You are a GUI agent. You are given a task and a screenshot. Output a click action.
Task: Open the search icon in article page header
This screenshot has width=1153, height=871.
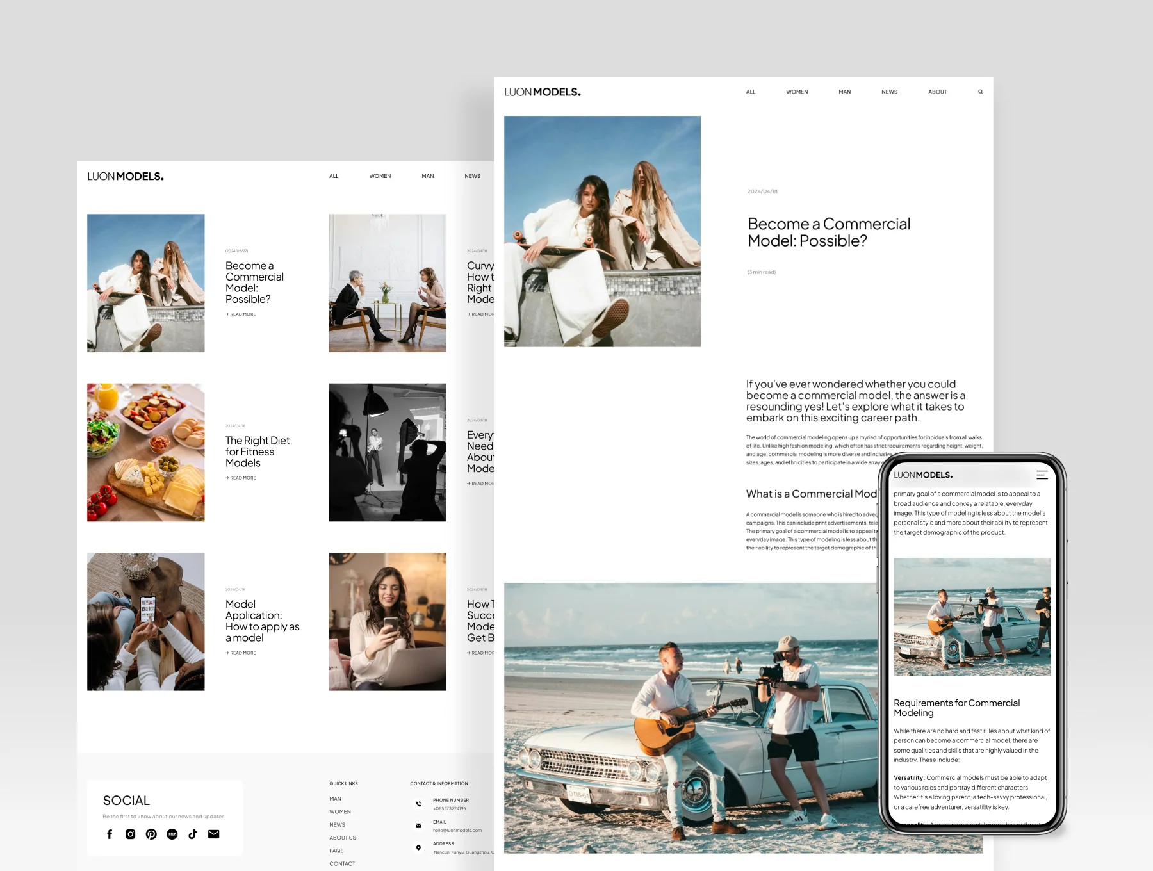coord(980,92)
